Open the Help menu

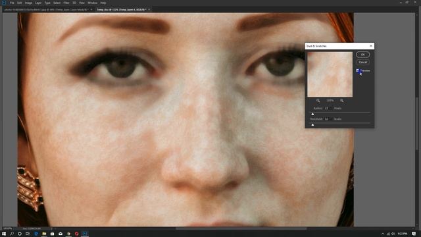tap(103, 3)
